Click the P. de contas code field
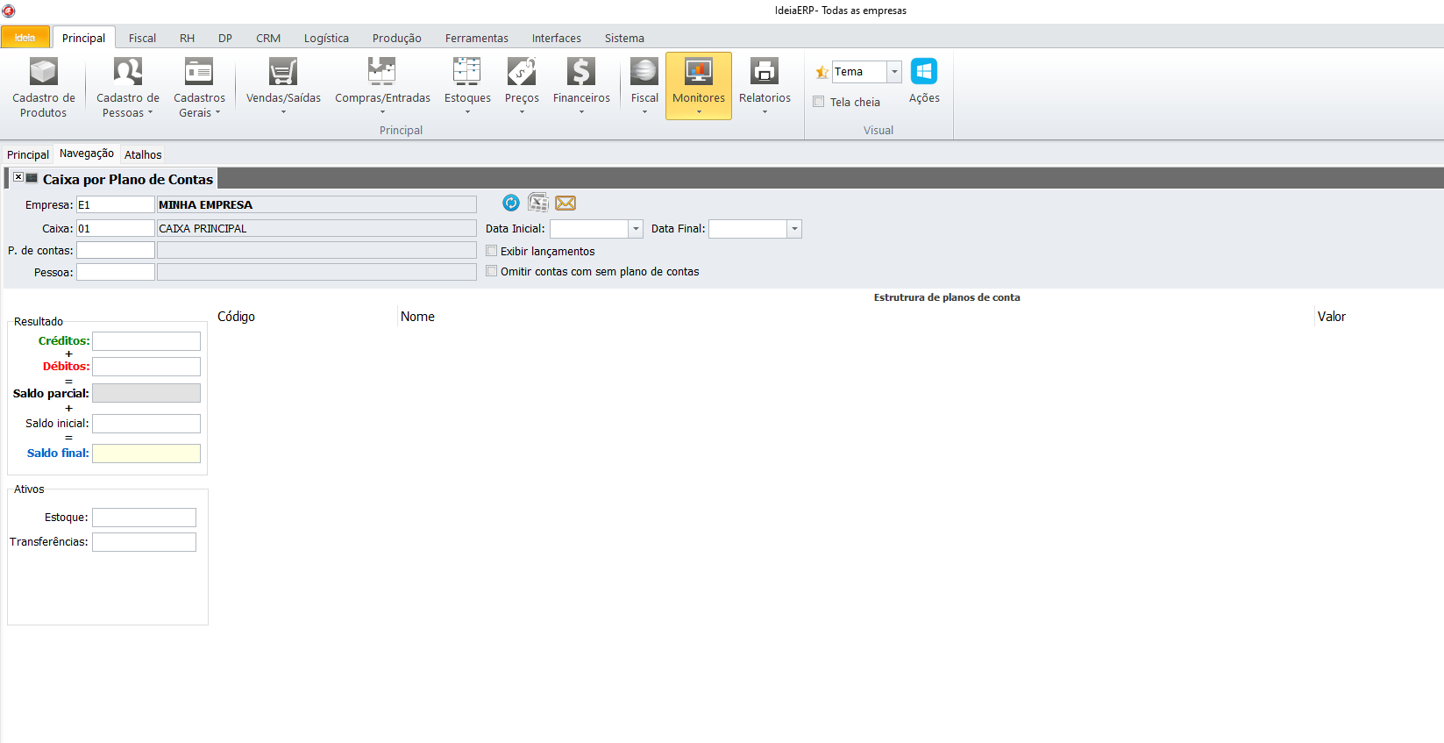This screenshot has width=1444, height=743. (x=116, y=250)
